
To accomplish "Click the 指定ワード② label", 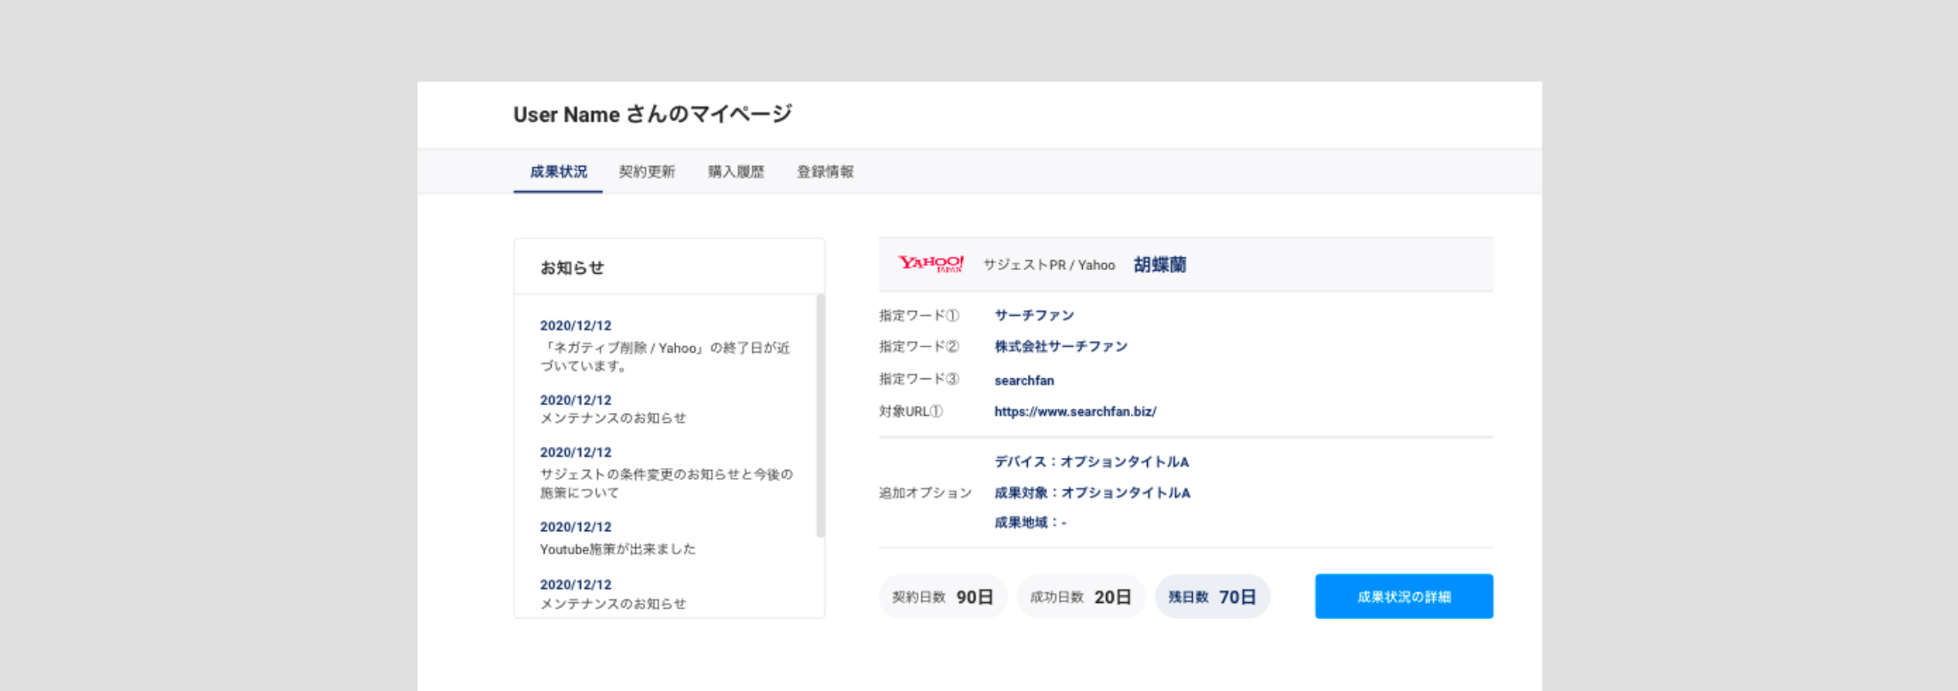I will 919,346.
